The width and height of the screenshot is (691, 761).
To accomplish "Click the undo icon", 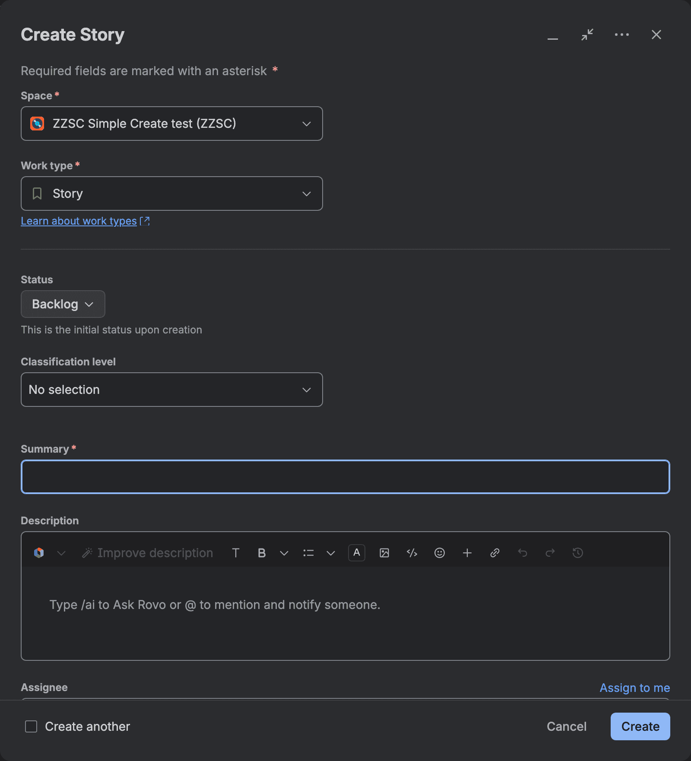I will 523,553.
